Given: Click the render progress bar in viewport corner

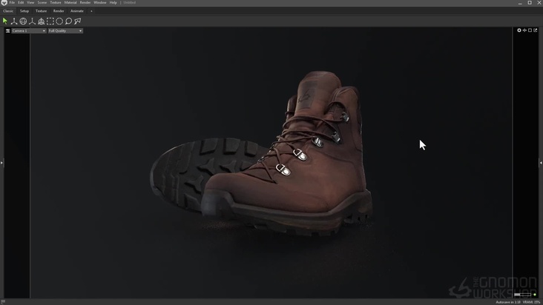Looking at the screenshot, I should click(522, 295).
